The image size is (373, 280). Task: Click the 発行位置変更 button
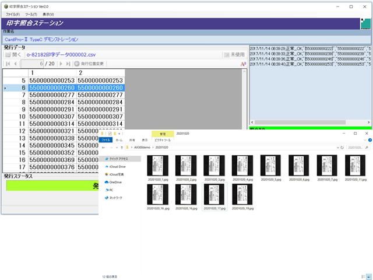(89, 64)
